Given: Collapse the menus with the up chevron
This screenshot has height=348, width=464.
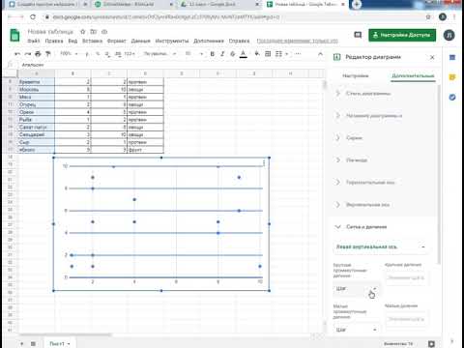Looking at the screenshot, I should 320,54.
